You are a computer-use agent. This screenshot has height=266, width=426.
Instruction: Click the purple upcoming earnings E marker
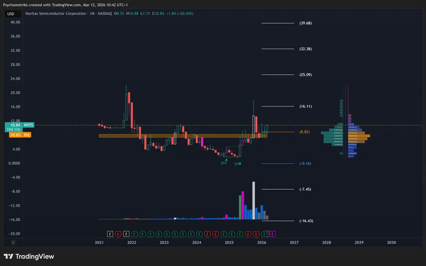point(273,234)
